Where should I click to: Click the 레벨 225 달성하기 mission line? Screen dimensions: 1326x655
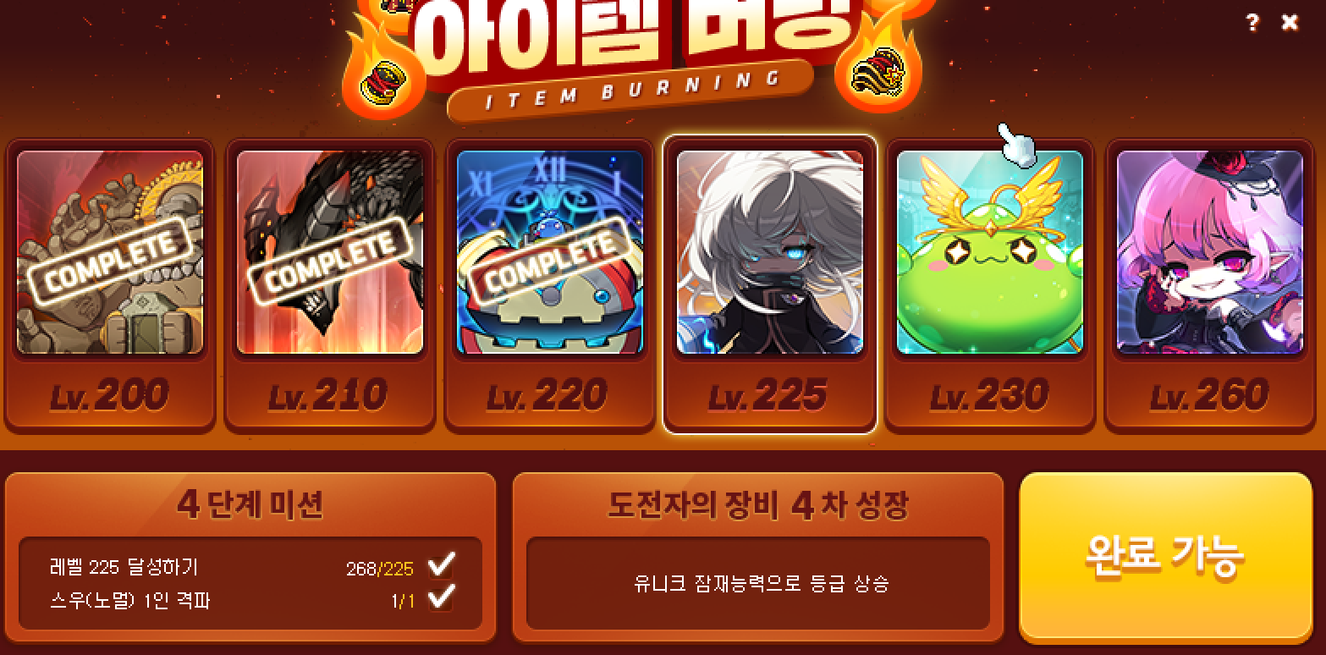click(124, 566)
